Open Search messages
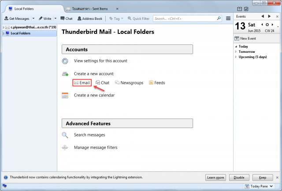The width and height of the screenshot is (282, 191). 89,135
